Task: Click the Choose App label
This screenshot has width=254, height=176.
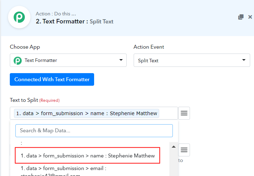Action: click(x=25, y=47)
